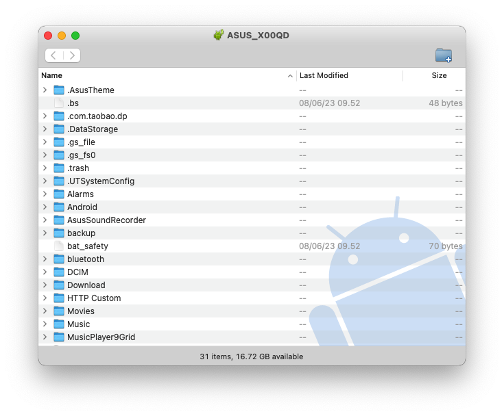
Task: Expand the .AsusTheme folder
Action: click(x=45, y=90)
